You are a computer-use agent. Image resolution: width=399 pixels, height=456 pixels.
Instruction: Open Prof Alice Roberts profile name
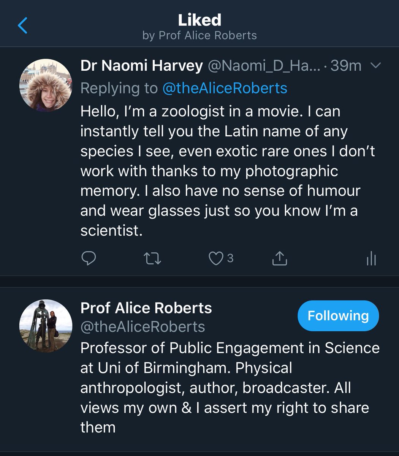tap(146, 308)
